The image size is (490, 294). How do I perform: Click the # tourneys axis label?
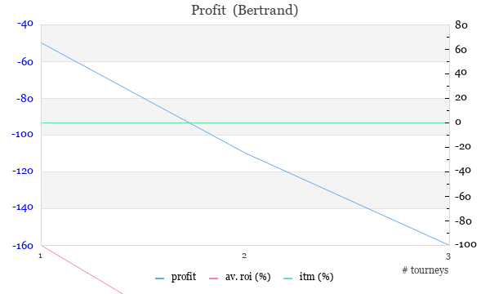425,270
